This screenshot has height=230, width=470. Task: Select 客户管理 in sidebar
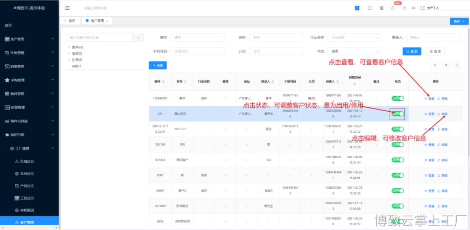pyautogui.click(x=30, y=222)
